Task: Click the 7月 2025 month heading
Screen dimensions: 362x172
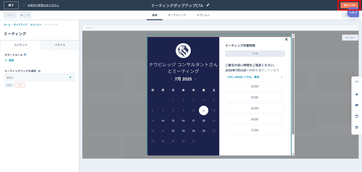Action: coord(183,79)
